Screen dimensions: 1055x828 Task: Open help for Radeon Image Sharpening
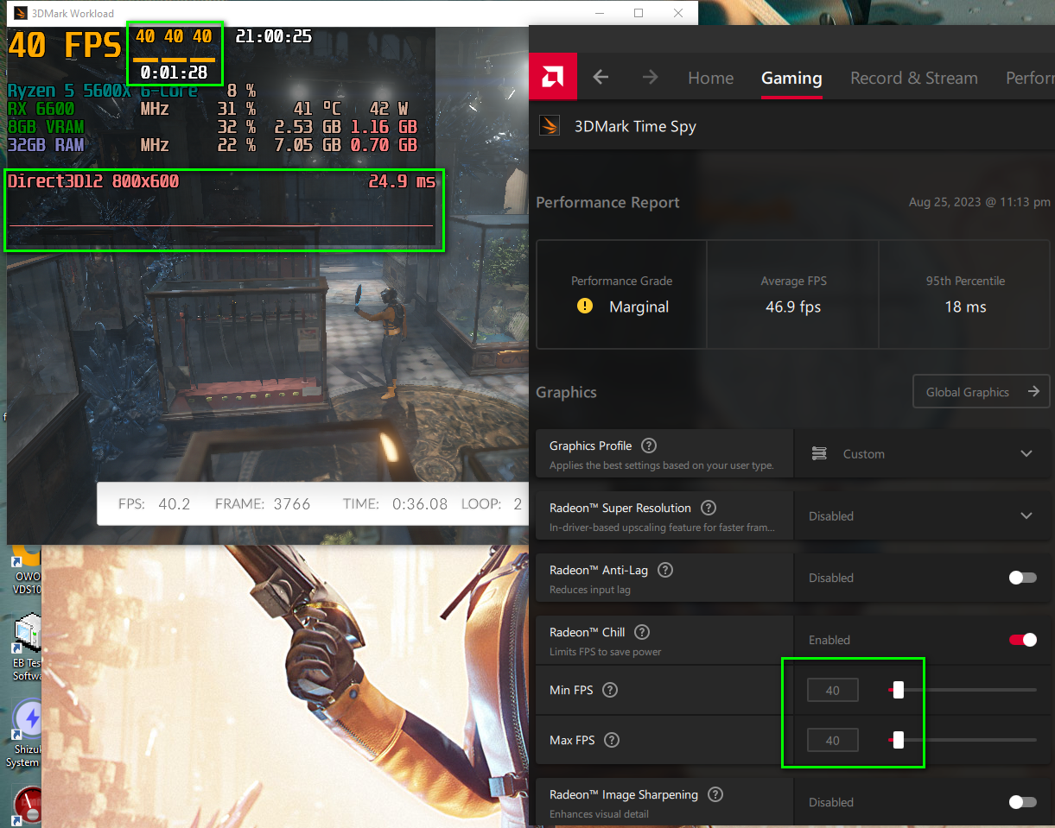(x=715, y=794)
